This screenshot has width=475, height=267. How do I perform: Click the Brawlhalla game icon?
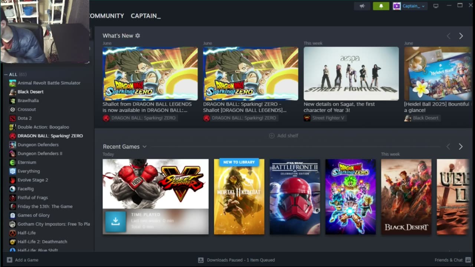(13, 100)
